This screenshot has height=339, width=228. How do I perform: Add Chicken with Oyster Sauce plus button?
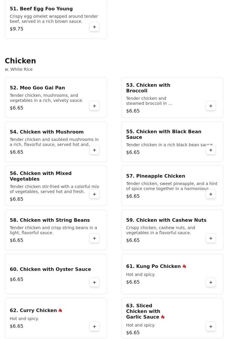pyautogui.click(x=94, y=282)
